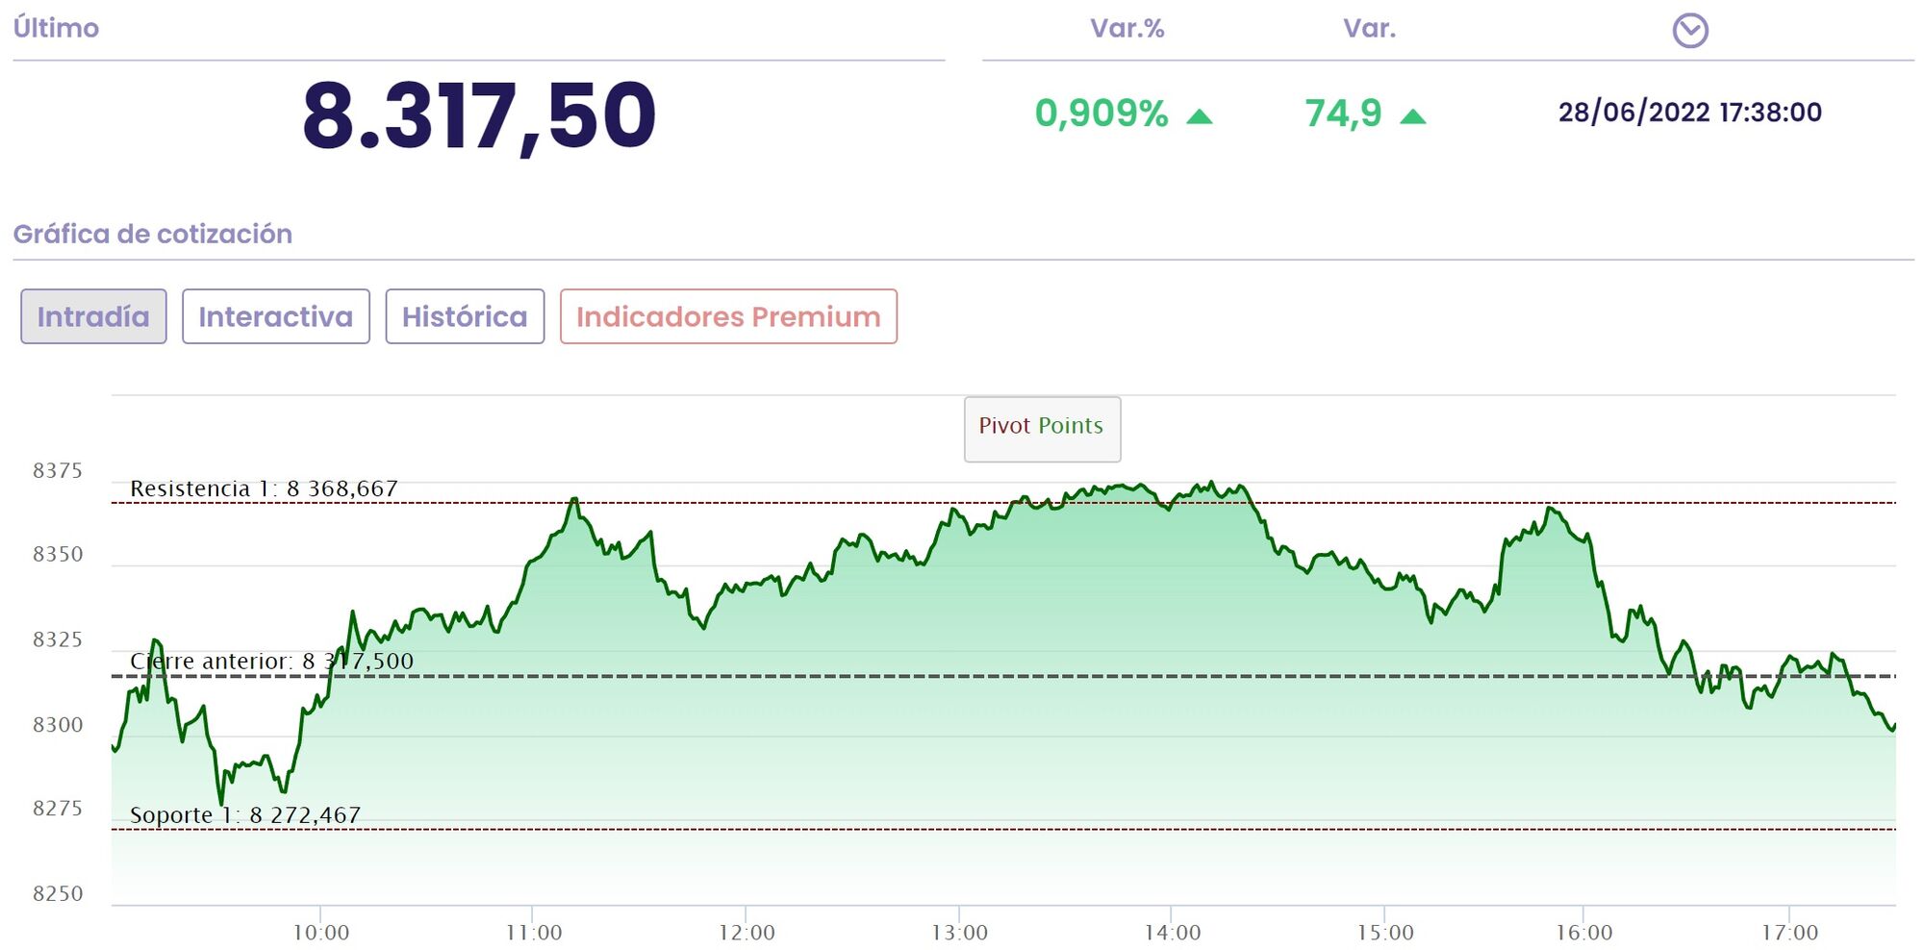Open the Histórica chart tab

(x=465, y=316)
